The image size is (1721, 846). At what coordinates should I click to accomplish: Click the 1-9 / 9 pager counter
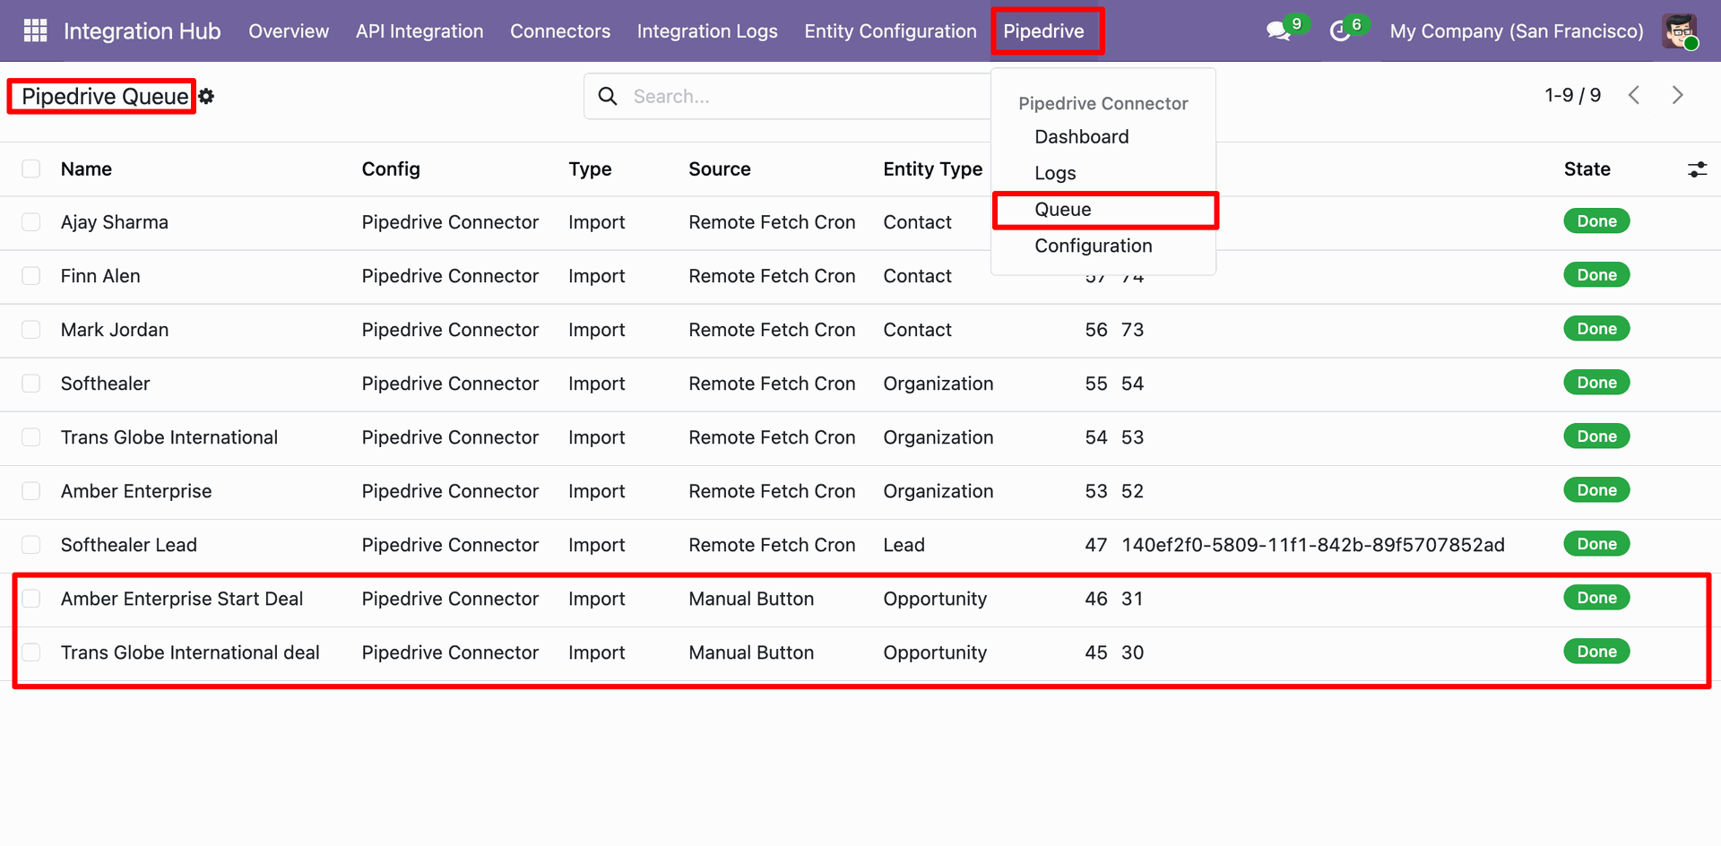coord(1572,95)
